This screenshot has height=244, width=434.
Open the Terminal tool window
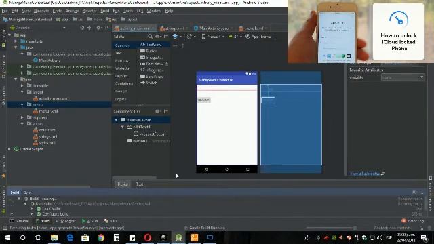(19, 221)
